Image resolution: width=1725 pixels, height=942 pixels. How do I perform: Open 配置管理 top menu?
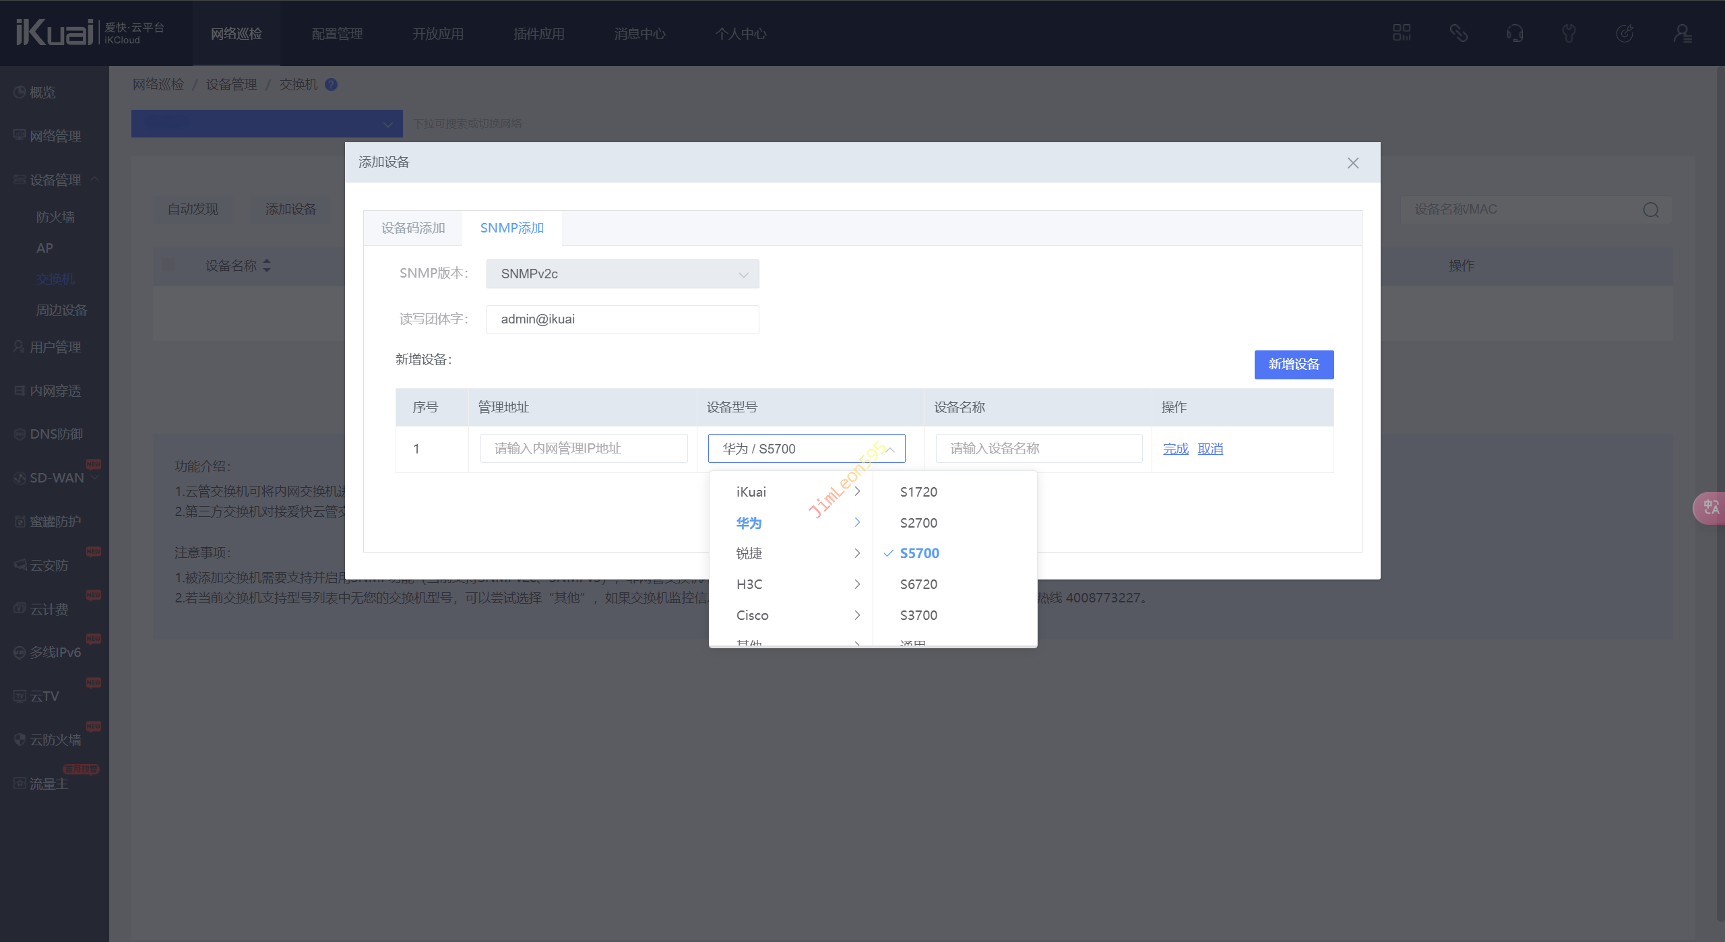(x=337, y=34)
